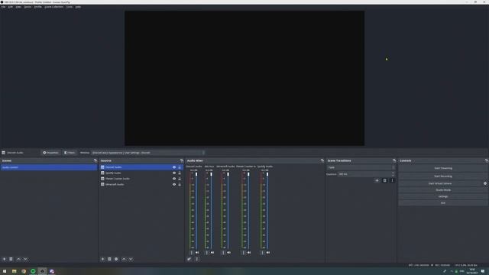Remove selected scene with trash icon
This screenshot has height=275, width=489.
(11, 259)
